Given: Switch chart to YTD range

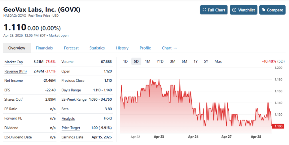Looking at the screenshot, I should click(x=160, y=61).
